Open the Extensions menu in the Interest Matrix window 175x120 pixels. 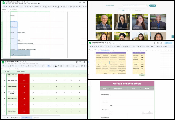(32, 63)
